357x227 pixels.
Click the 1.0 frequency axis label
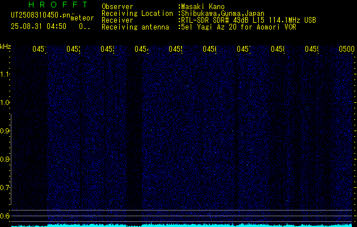pos(5,103)
